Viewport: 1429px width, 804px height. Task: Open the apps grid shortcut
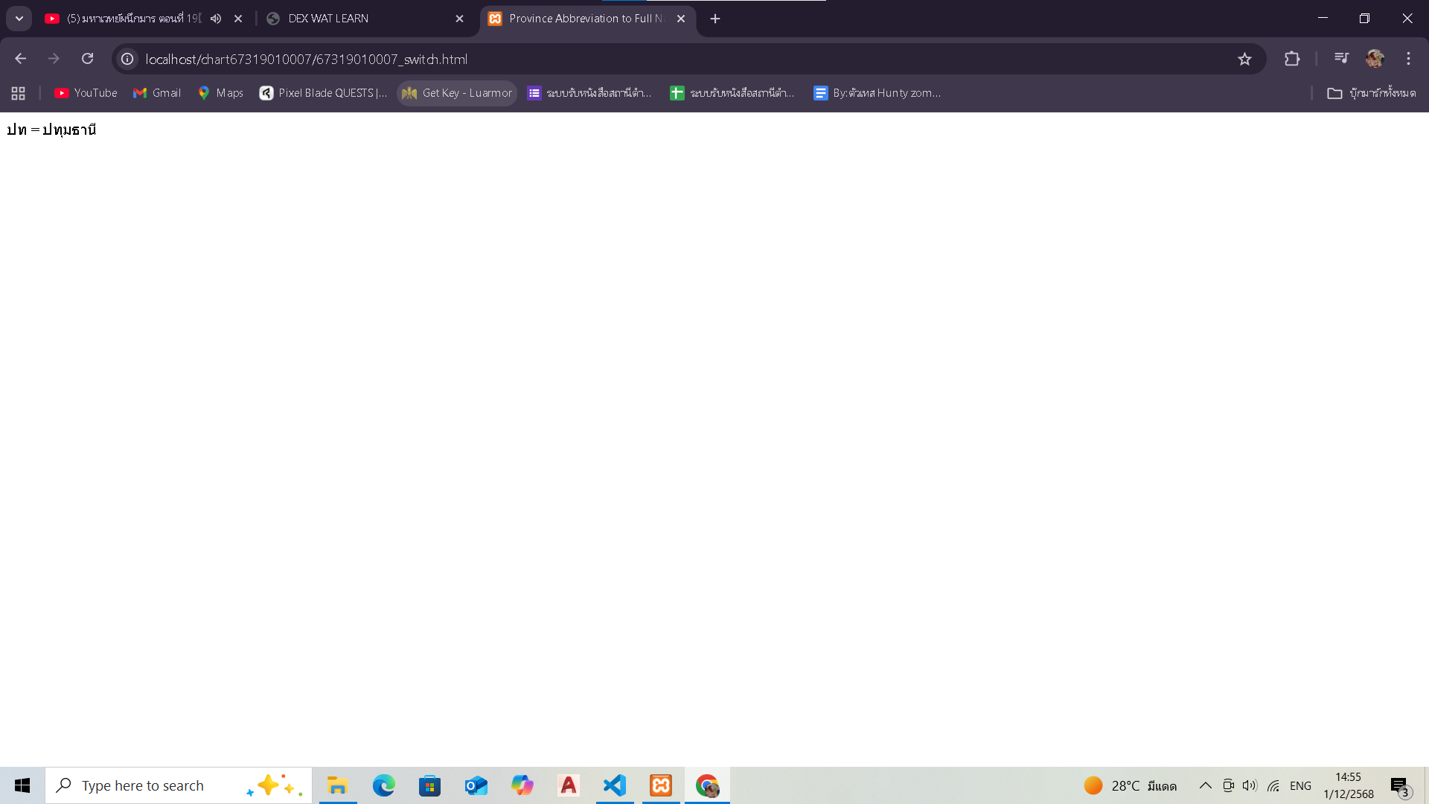[x=19, y=93]
